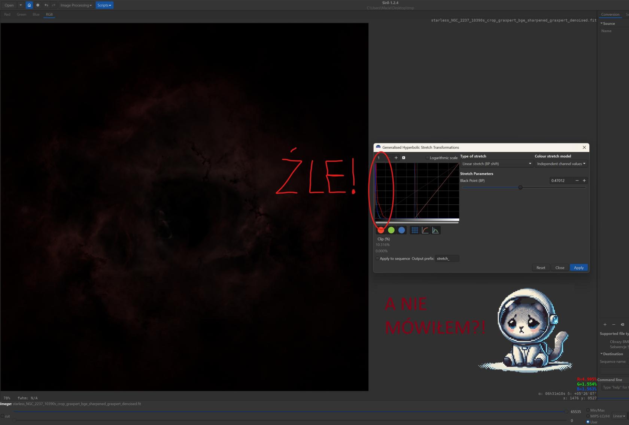Toggle the grid display icon on histogram

click(414, 230)
